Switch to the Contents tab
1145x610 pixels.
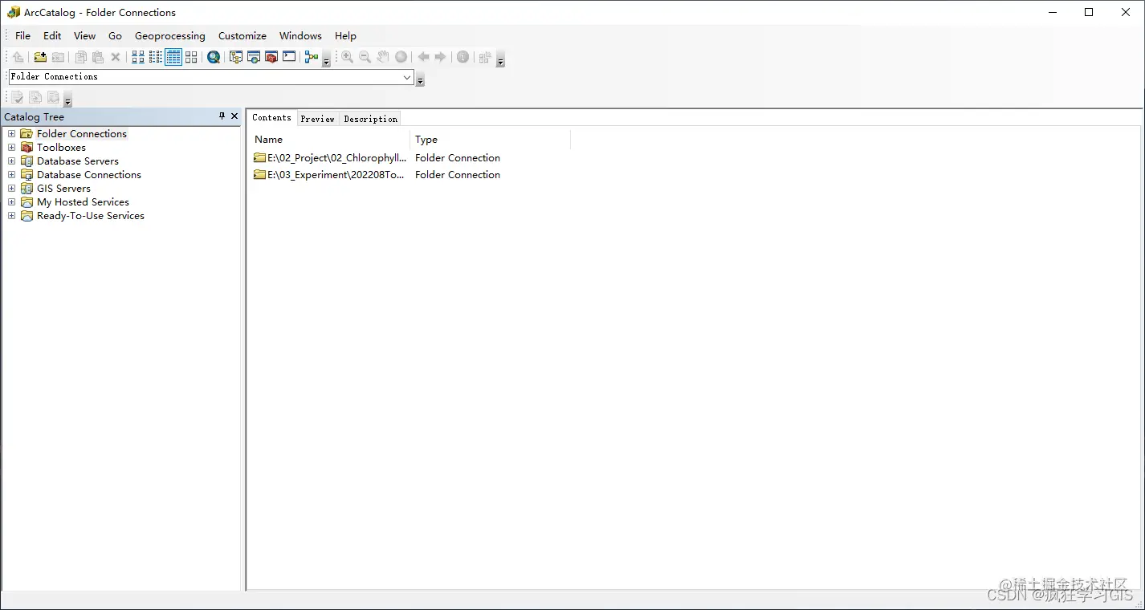pyautogui.click(x=271, y=117)
